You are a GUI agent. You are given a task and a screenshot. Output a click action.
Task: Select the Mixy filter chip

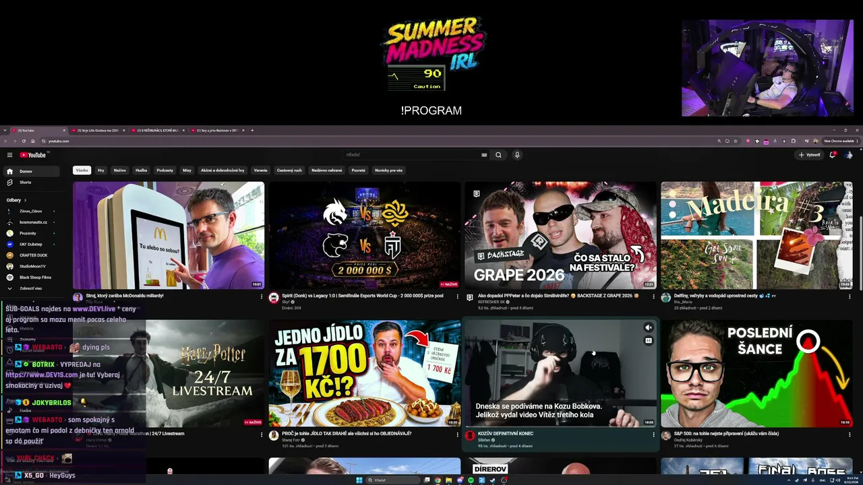tap(187, 170)
